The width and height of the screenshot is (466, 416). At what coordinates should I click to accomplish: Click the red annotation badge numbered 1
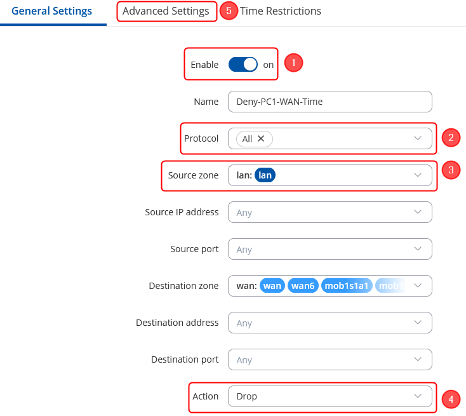(293, 63)
